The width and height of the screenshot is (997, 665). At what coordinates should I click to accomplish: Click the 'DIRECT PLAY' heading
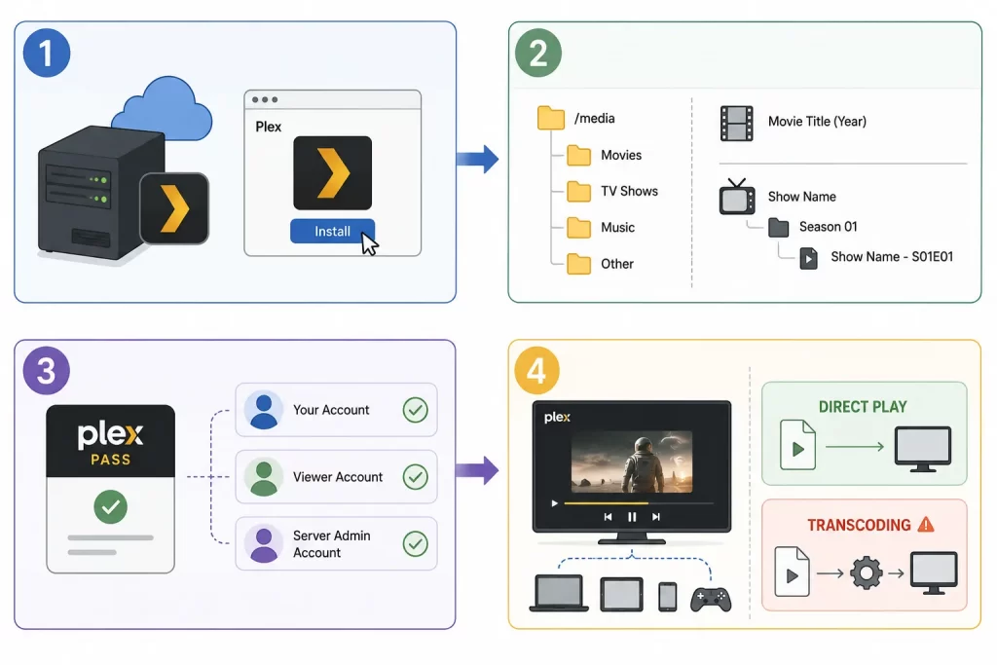(863, 407)
